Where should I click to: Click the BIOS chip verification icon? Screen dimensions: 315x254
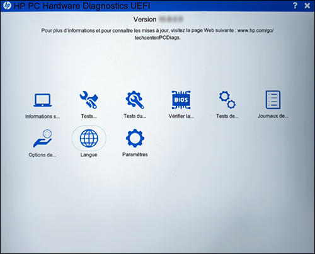(181, 100)
